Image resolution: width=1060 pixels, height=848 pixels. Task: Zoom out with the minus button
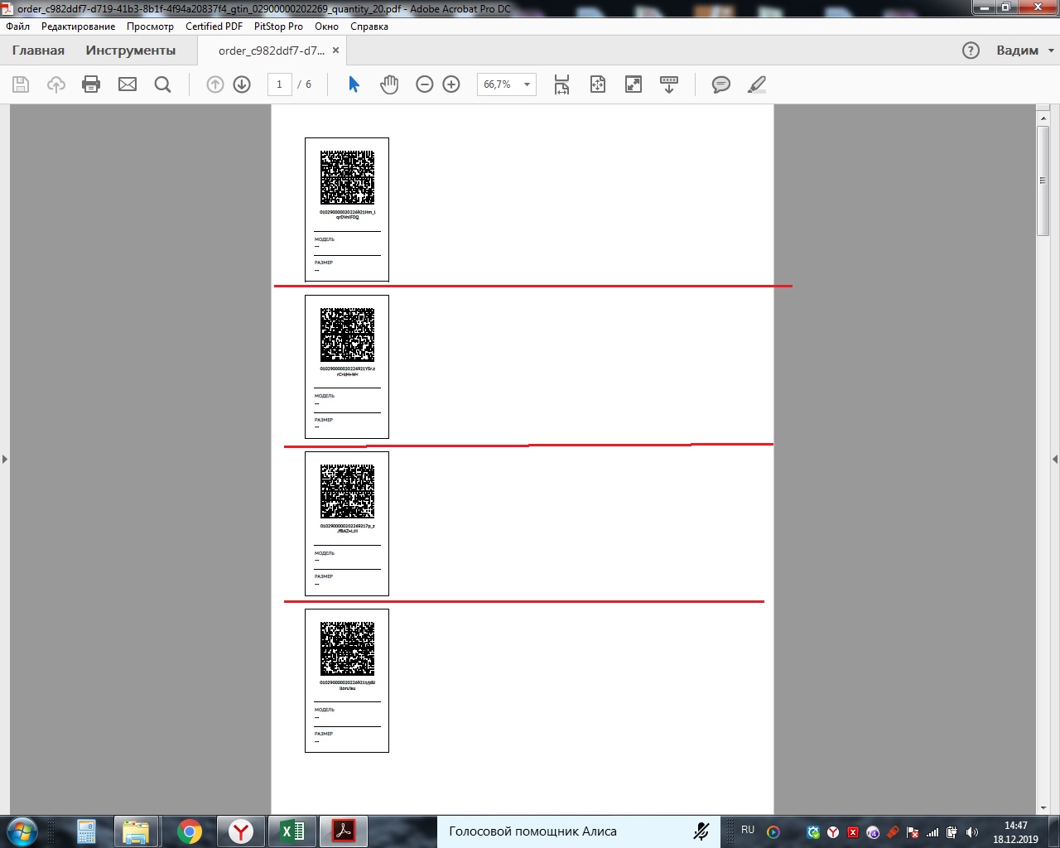(x=425, y=84)
